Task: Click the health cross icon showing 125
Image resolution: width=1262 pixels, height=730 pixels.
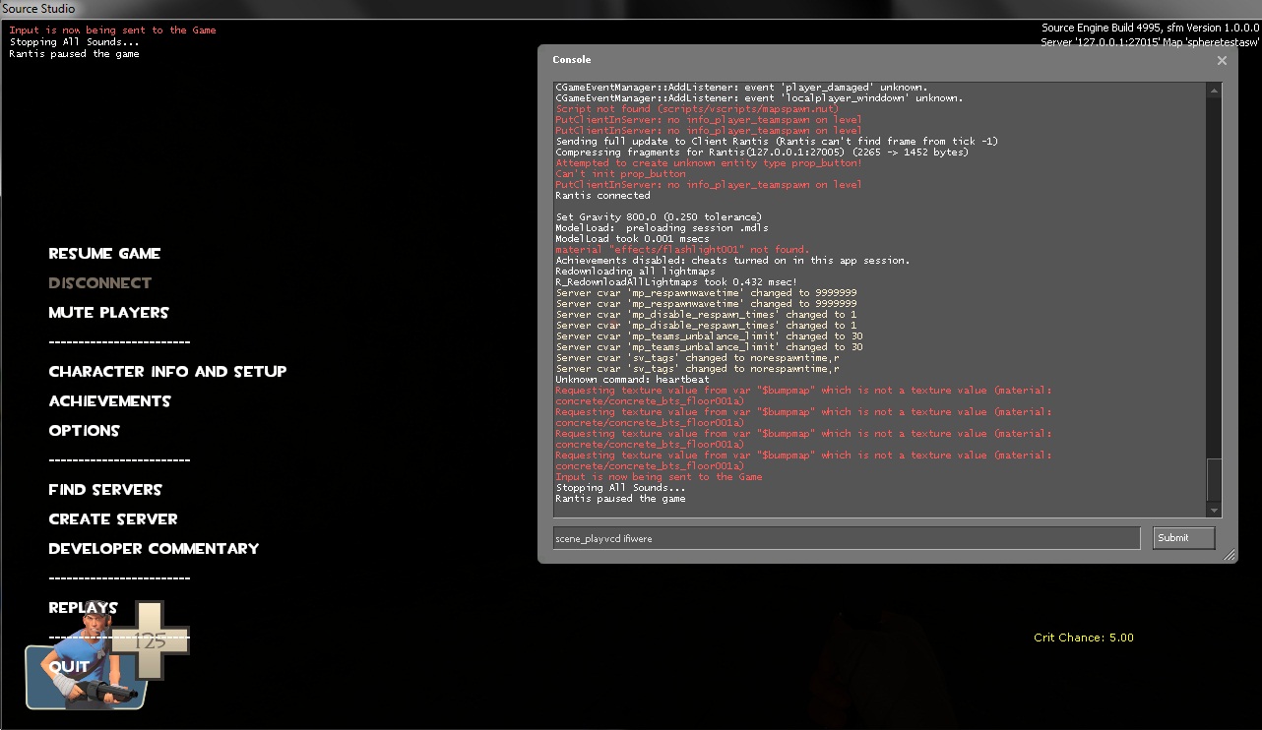Action: click(x=149, y=640)
